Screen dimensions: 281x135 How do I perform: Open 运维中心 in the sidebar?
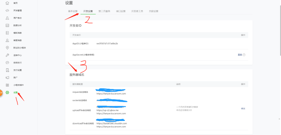18,55
